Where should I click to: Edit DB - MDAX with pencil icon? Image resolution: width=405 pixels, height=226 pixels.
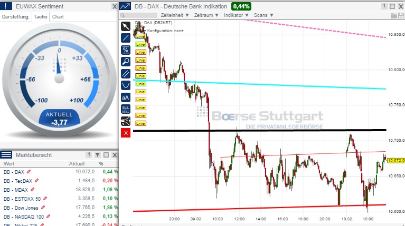[32, 190]
